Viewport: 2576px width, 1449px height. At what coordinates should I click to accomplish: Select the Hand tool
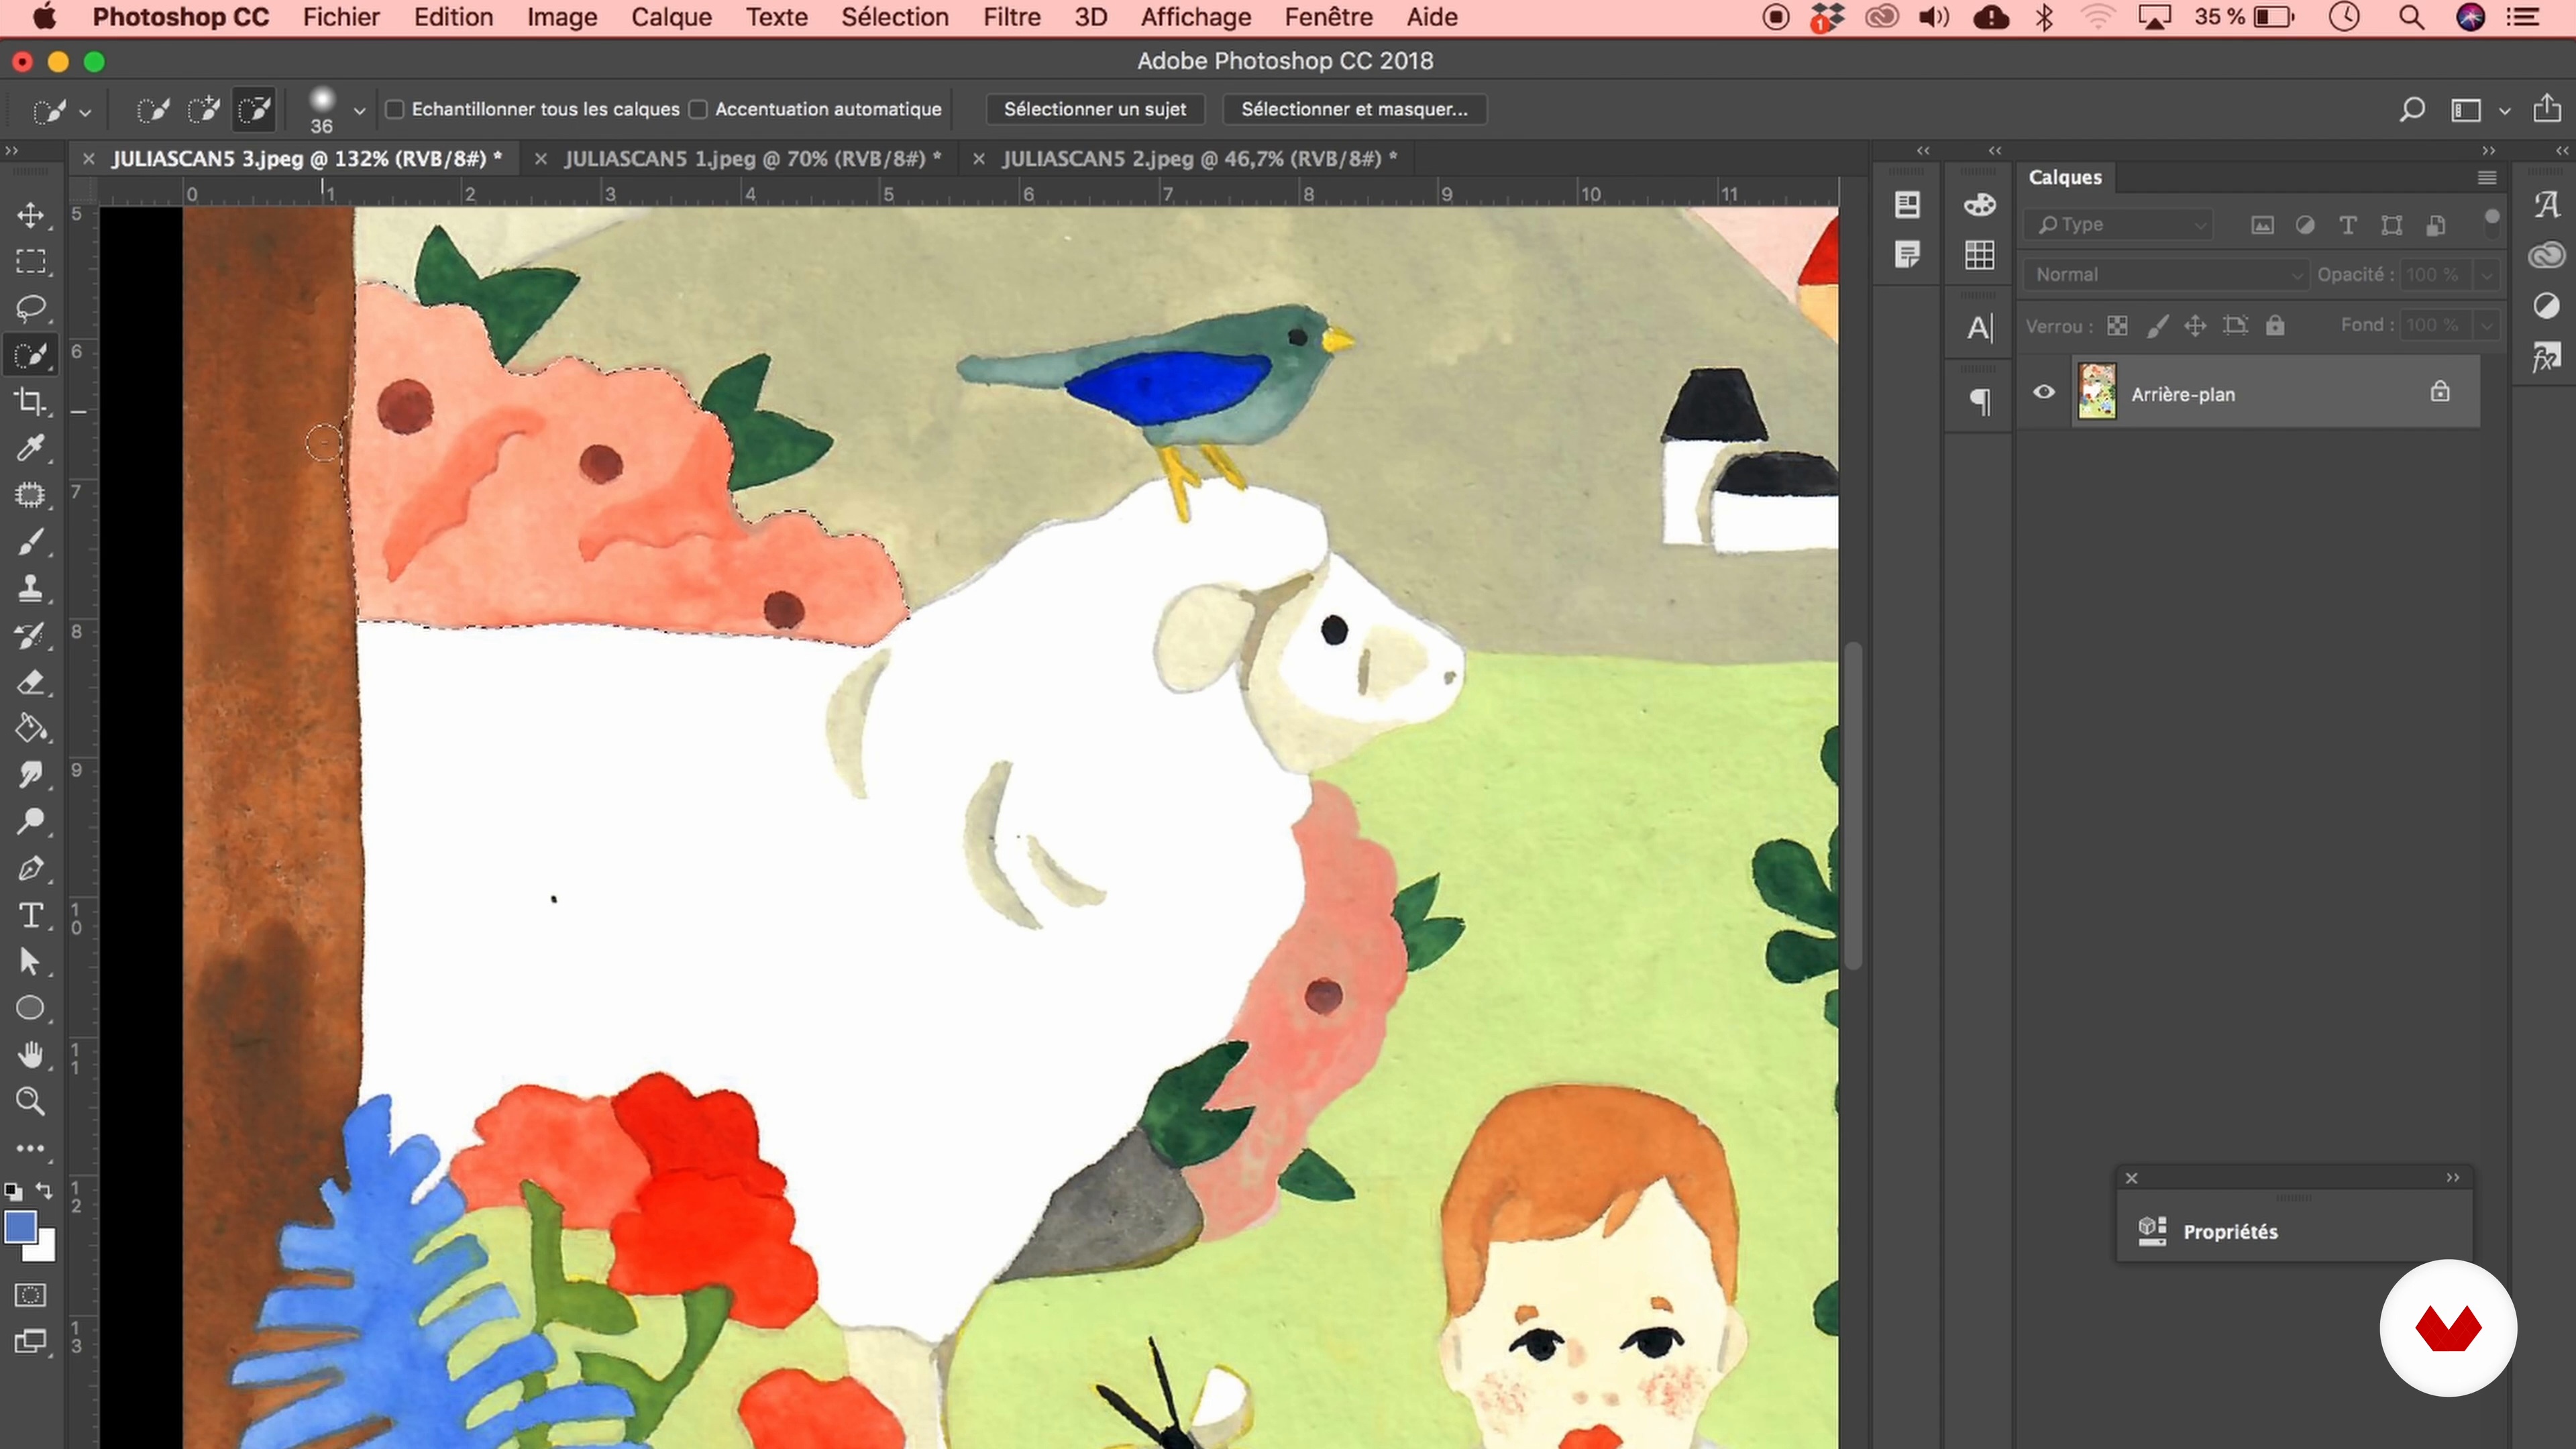[30, 1054]
